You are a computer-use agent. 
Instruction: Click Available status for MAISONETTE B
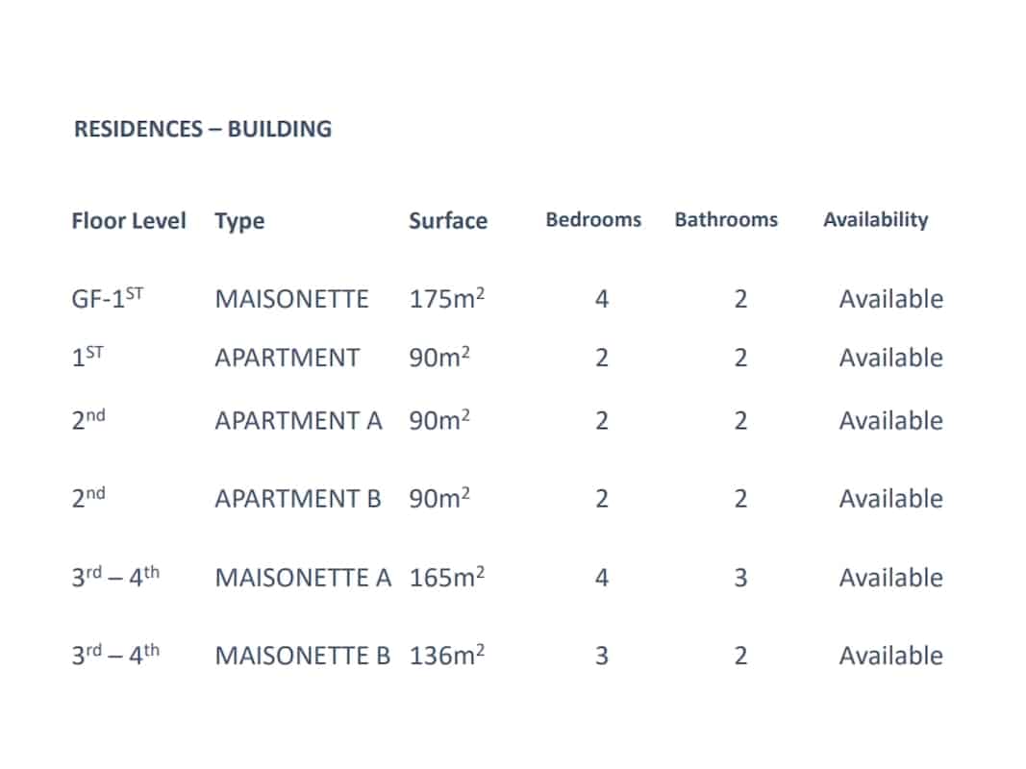click(891, 656)
